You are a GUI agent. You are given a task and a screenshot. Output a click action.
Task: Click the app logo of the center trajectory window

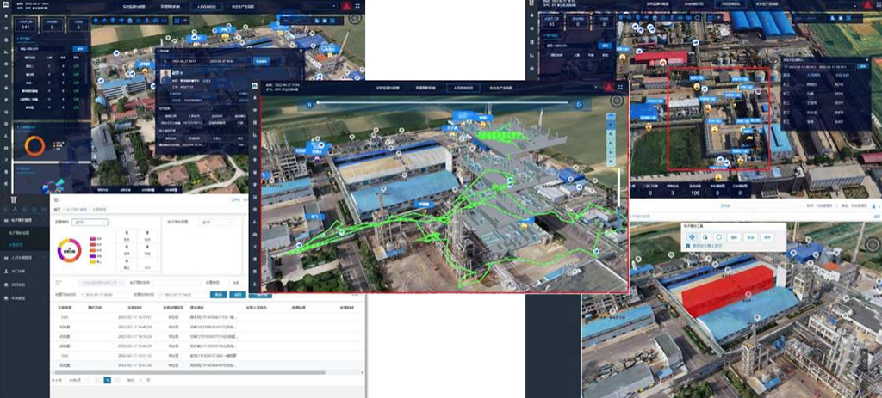(254, 86)
